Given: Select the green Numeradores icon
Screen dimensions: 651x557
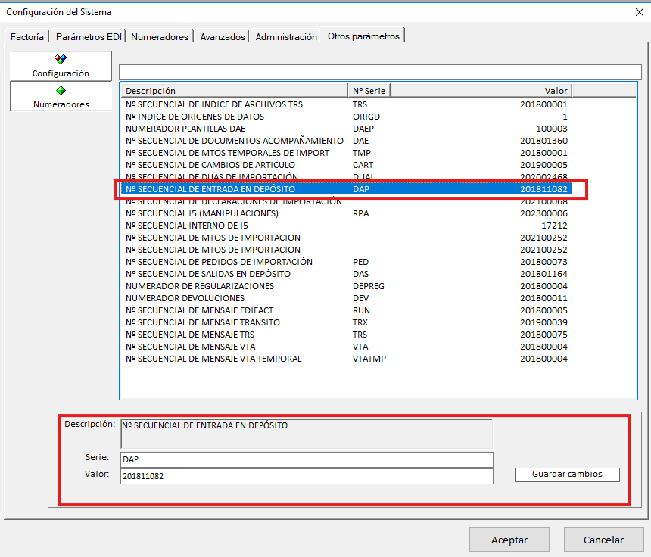Looking at the screenshot, I should tap(61, 90).
